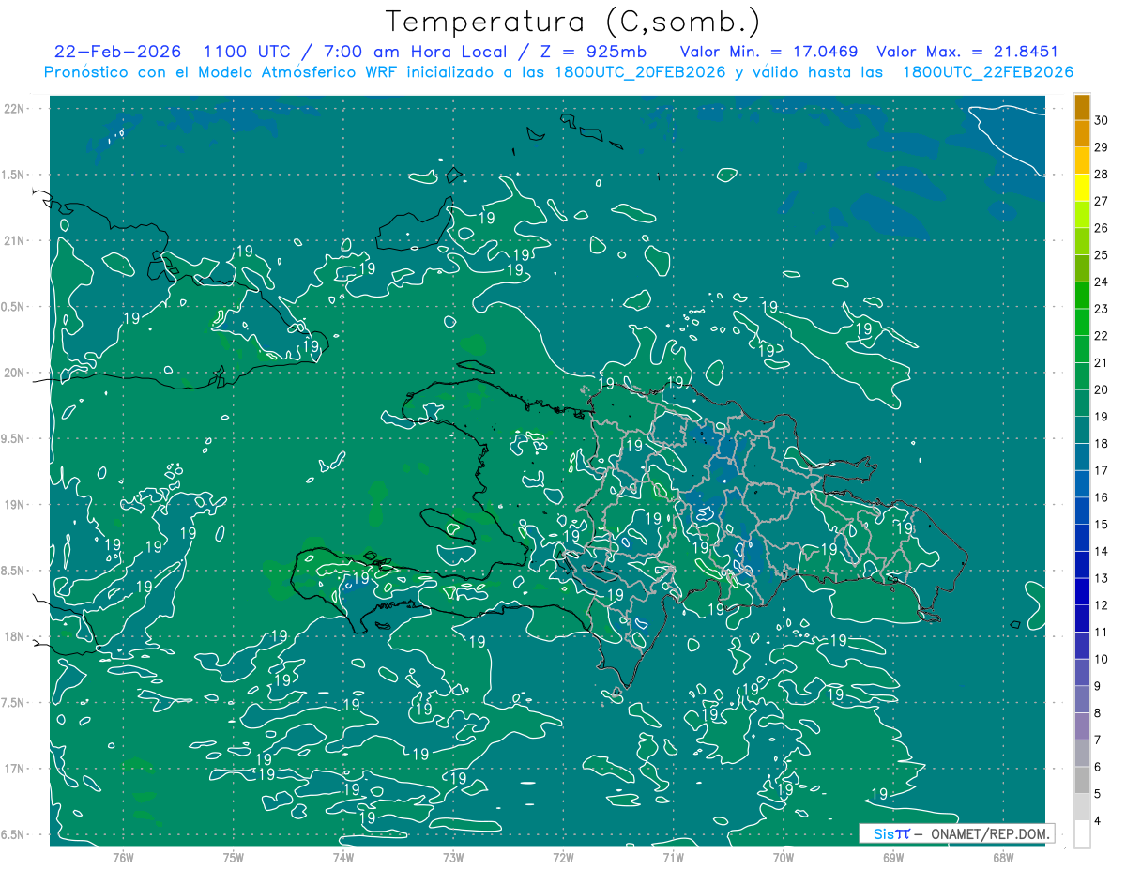This screenshot has width=1126, height=870.
Task: Click the 'Valor Min. = 17.0469' value
Action: tap(768, 52)
